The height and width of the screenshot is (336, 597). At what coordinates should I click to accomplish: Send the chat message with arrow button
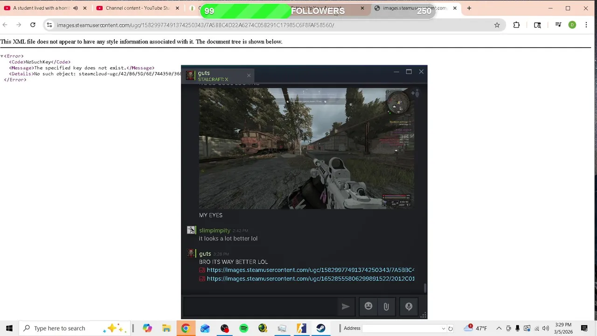pyautogui.click(x=345, y=307)
